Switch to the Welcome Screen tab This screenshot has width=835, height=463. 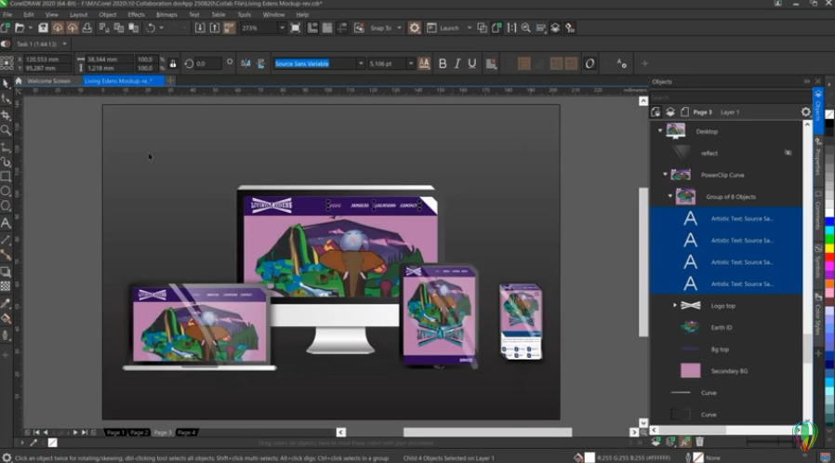(48, 81)
